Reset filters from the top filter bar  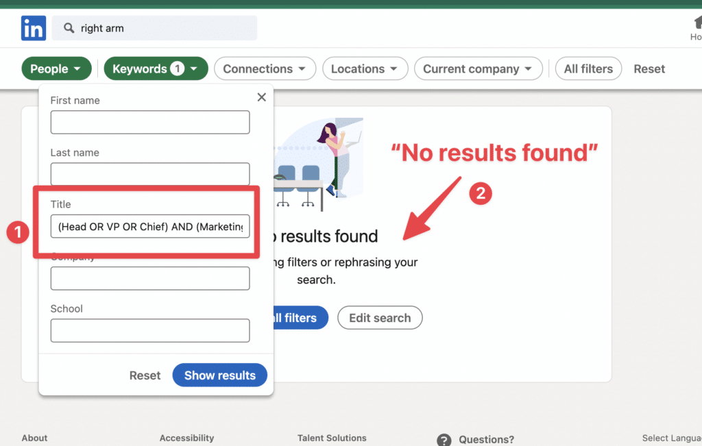point(649,69)
